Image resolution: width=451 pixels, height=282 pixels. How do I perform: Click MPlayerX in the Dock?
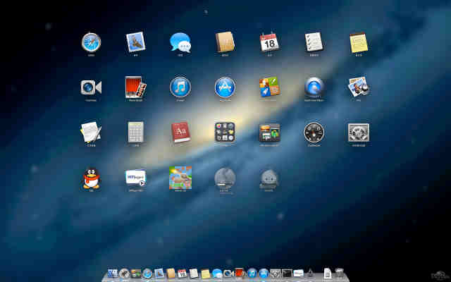pos(298,273)
